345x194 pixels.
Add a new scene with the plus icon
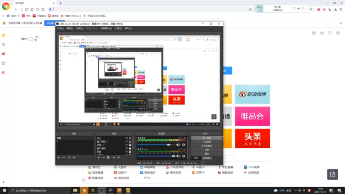(x=59, y=157)
